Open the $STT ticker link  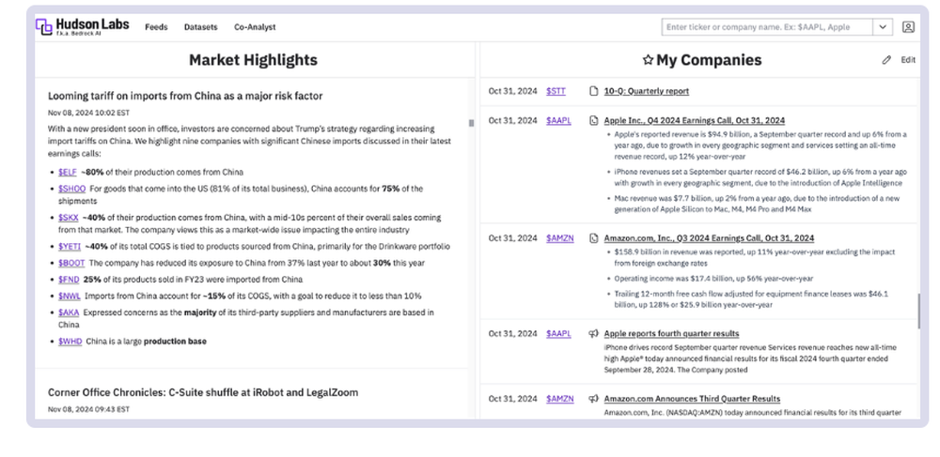click(x=556, y=91)
